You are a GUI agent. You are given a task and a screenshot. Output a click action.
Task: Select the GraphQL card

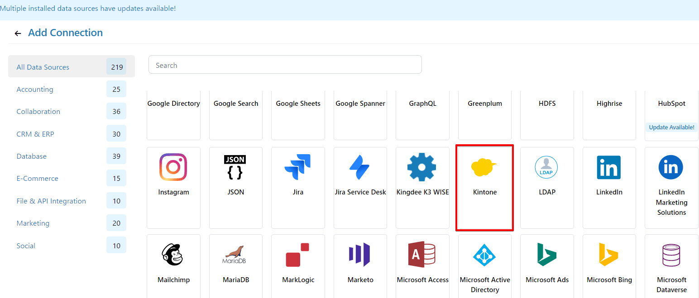(x=422, y=115)
